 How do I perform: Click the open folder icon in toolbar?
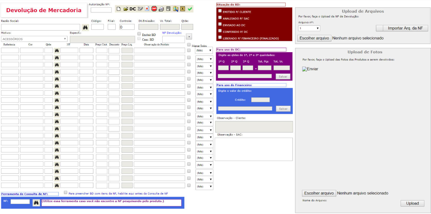pos(126,9)
